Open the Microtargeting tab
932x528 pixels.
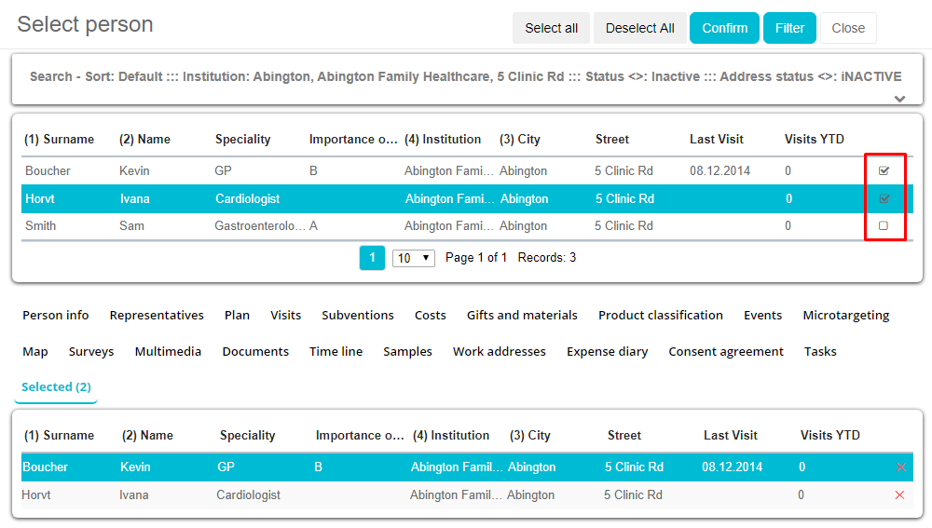click(845, 316)
